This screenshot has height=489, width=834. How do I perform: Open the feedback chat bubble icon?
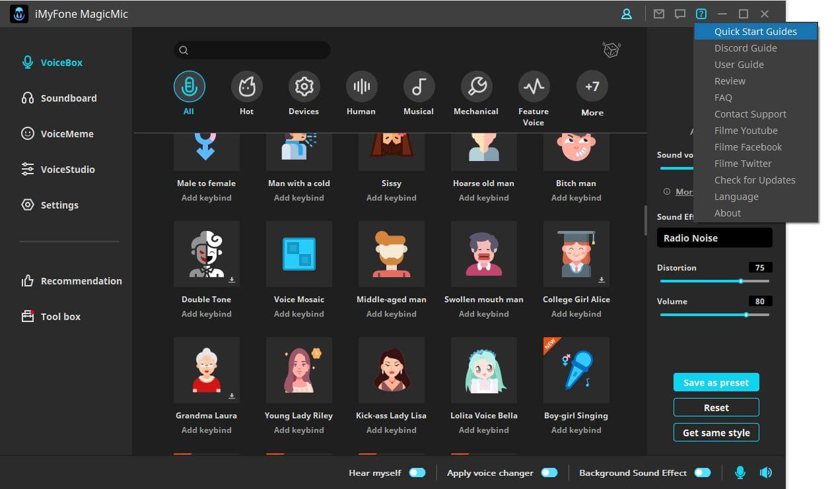coord(680,14)
